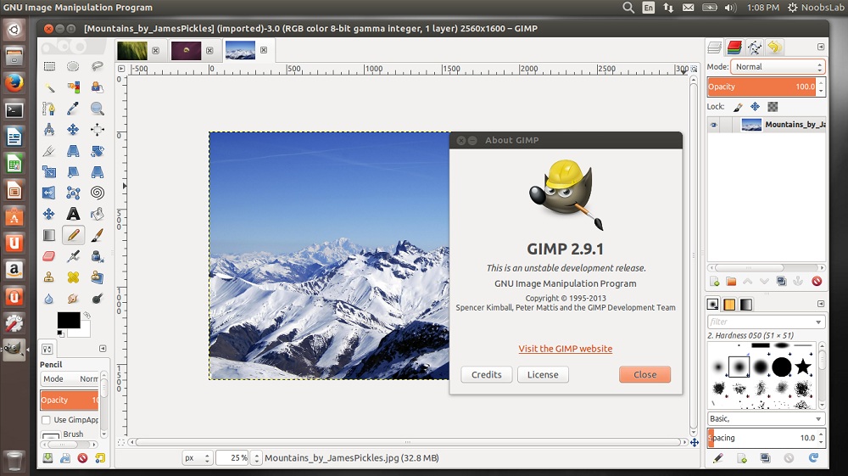848x476 pixels.
Task: Anchor the floating layer
Action: coord(798,282)
